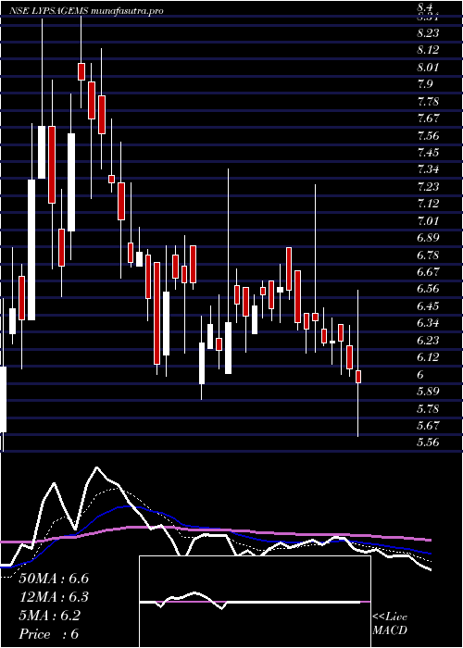463x648 pixels.
Task: Click the 8.01 price axis label
Action: click(x=428, y=67)
